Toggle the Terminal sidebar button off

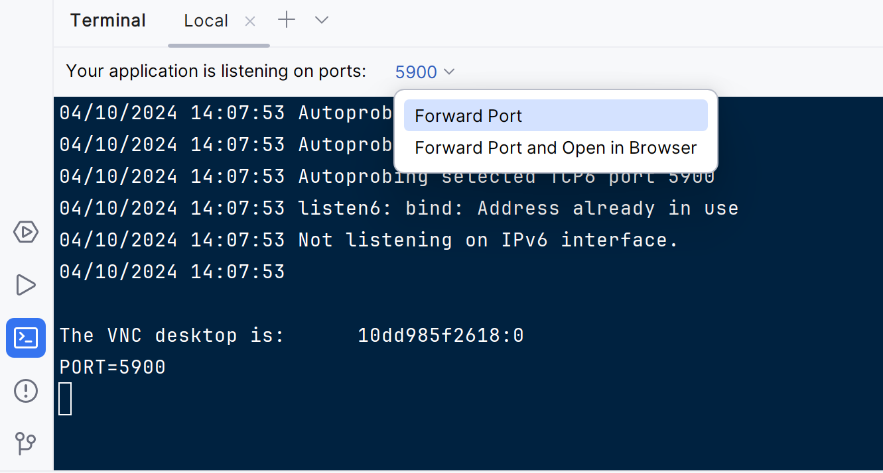25,338
